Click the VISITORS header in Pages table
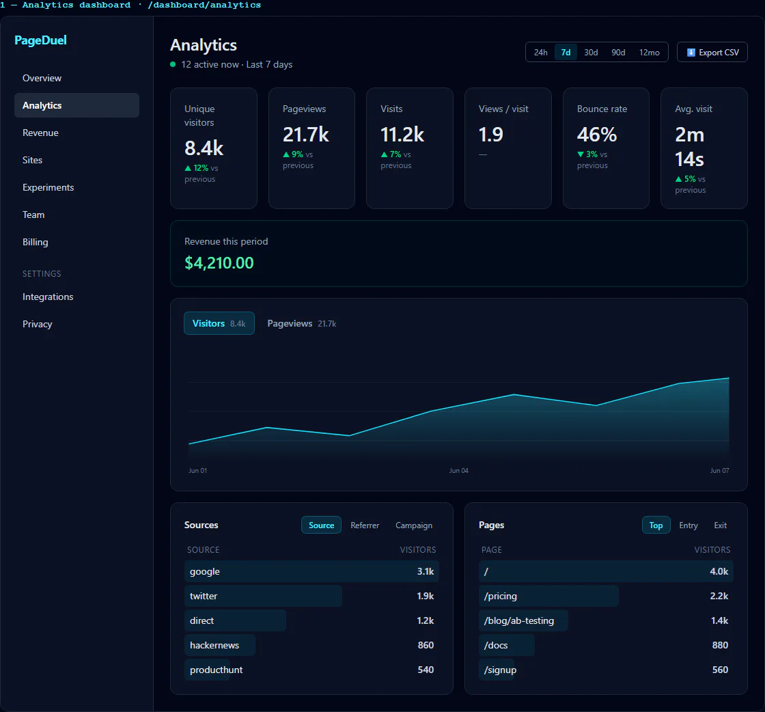The height and width of the screenshot is (712, 765). click(x=712, y=550)
